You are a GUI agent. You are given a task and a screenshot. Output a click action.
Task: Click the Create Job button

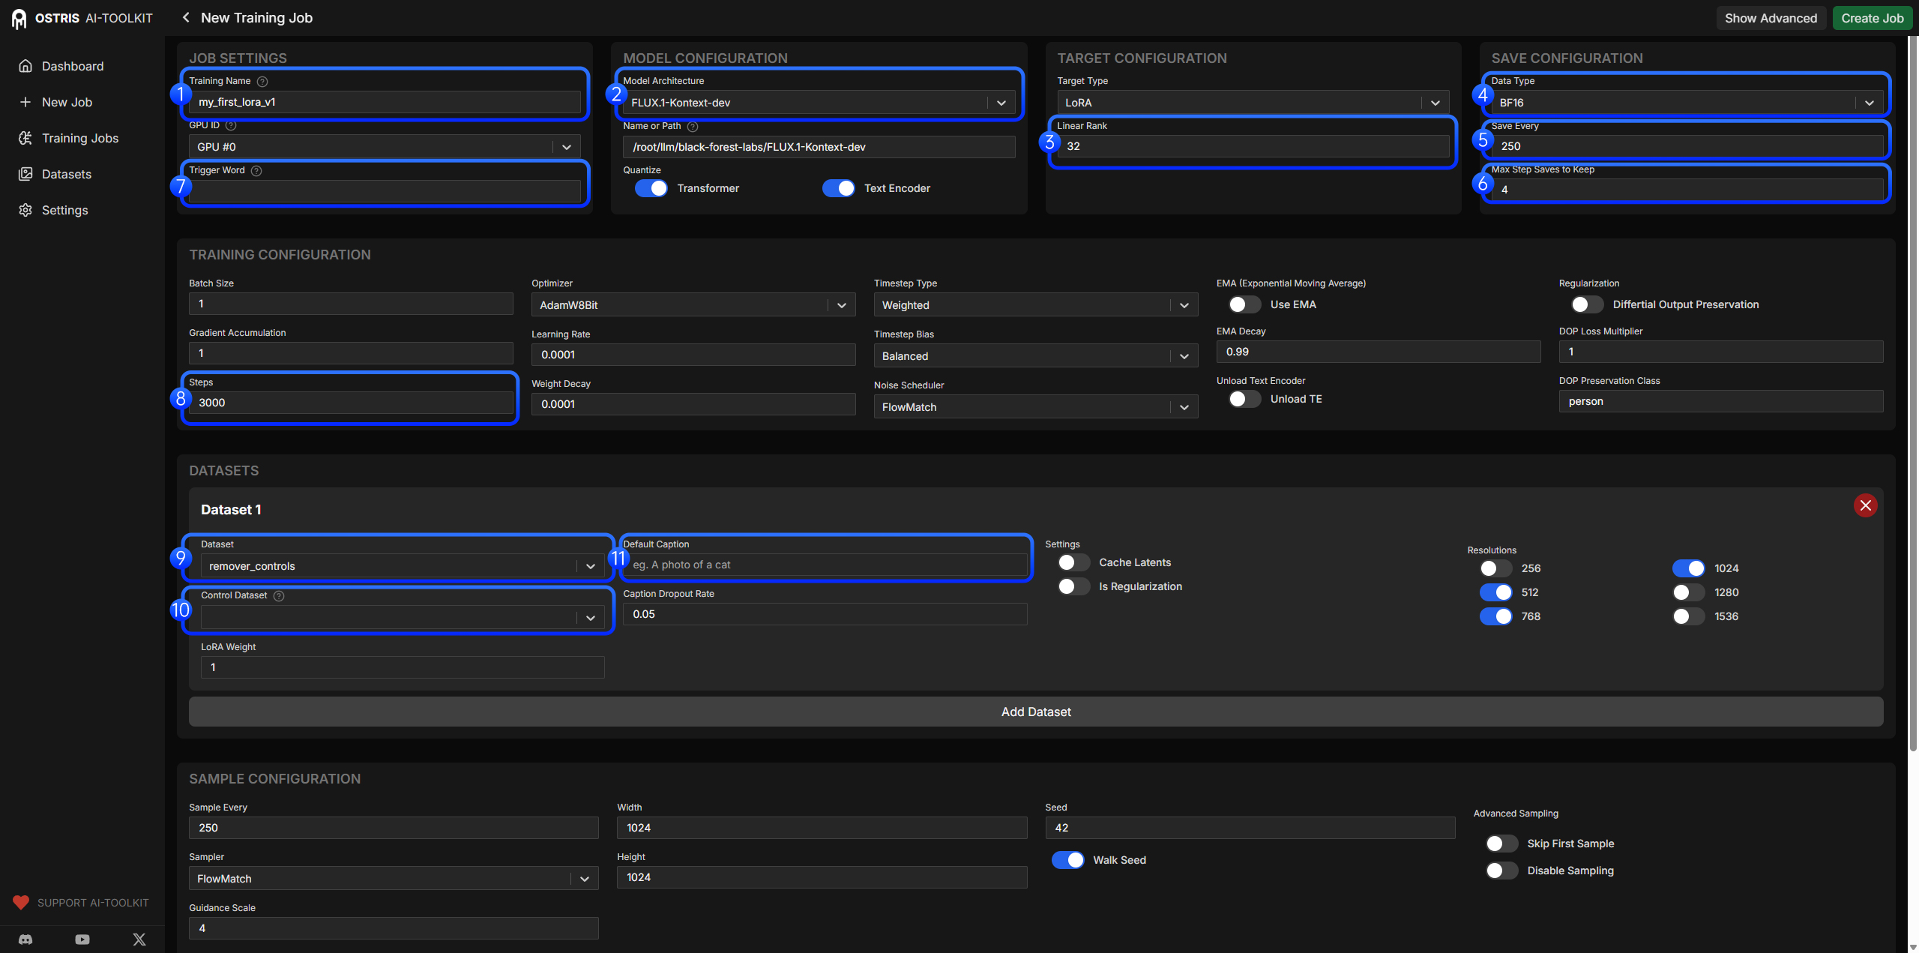1872,18
